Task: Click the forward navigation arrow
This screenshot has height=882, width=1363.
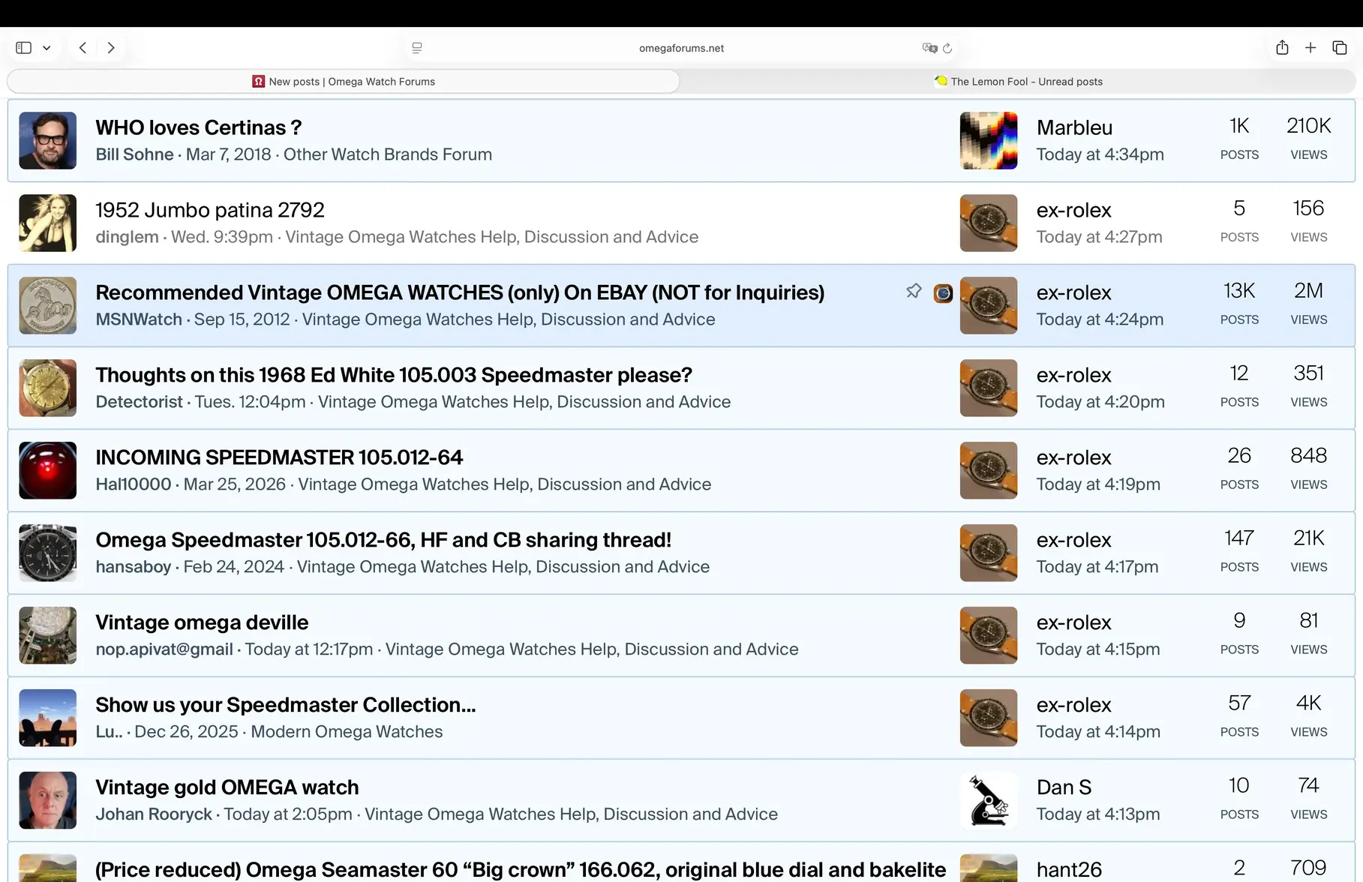Action: 111,47
